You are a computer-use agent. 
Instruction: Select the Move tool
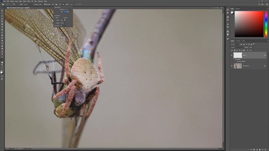click(2, 10)
